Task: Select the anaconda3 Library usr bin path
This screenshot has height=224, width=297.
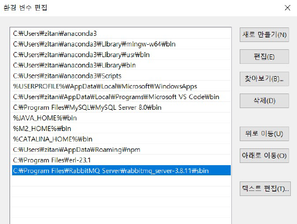Action: 121,54
